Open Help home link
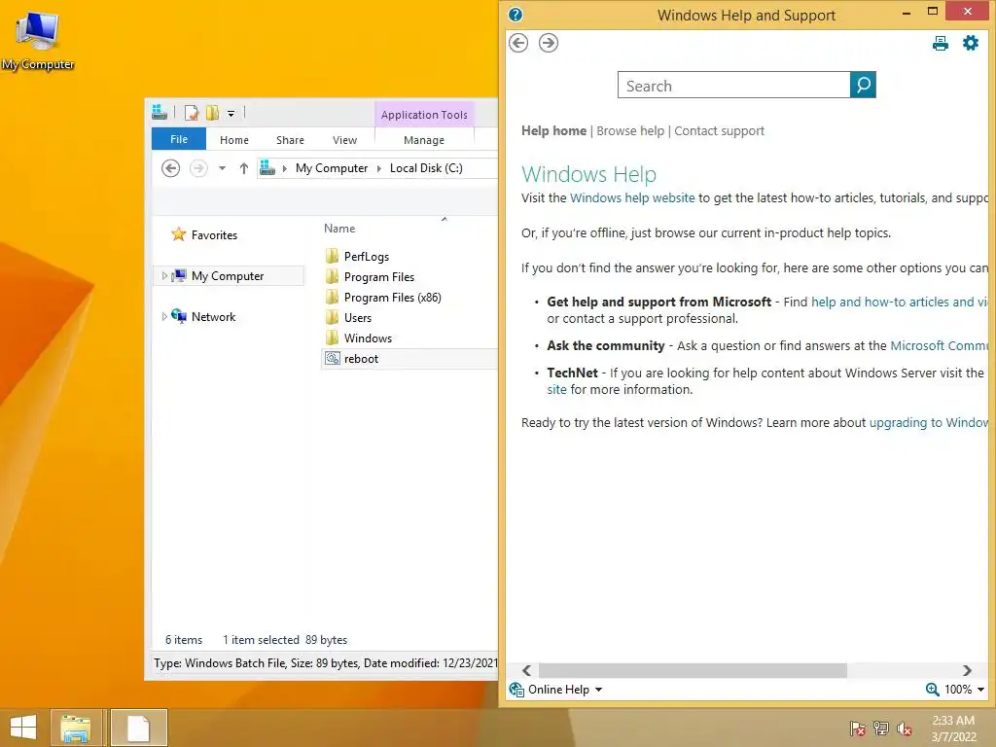The height and width of the screenshot is (747, 996). tap(553, 131)
